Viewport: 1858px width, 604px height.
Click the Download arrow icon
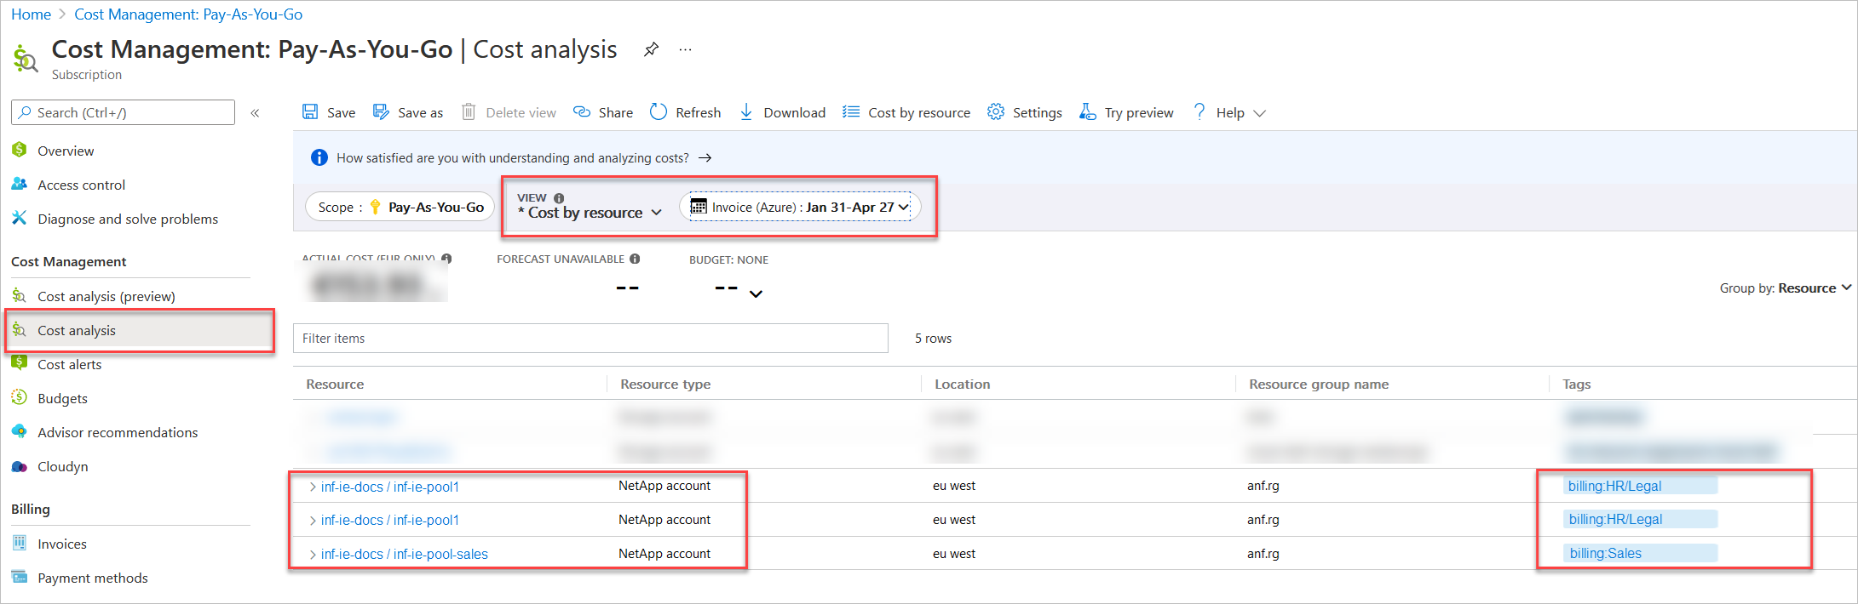pyautogui.click(x=746, y=112)
